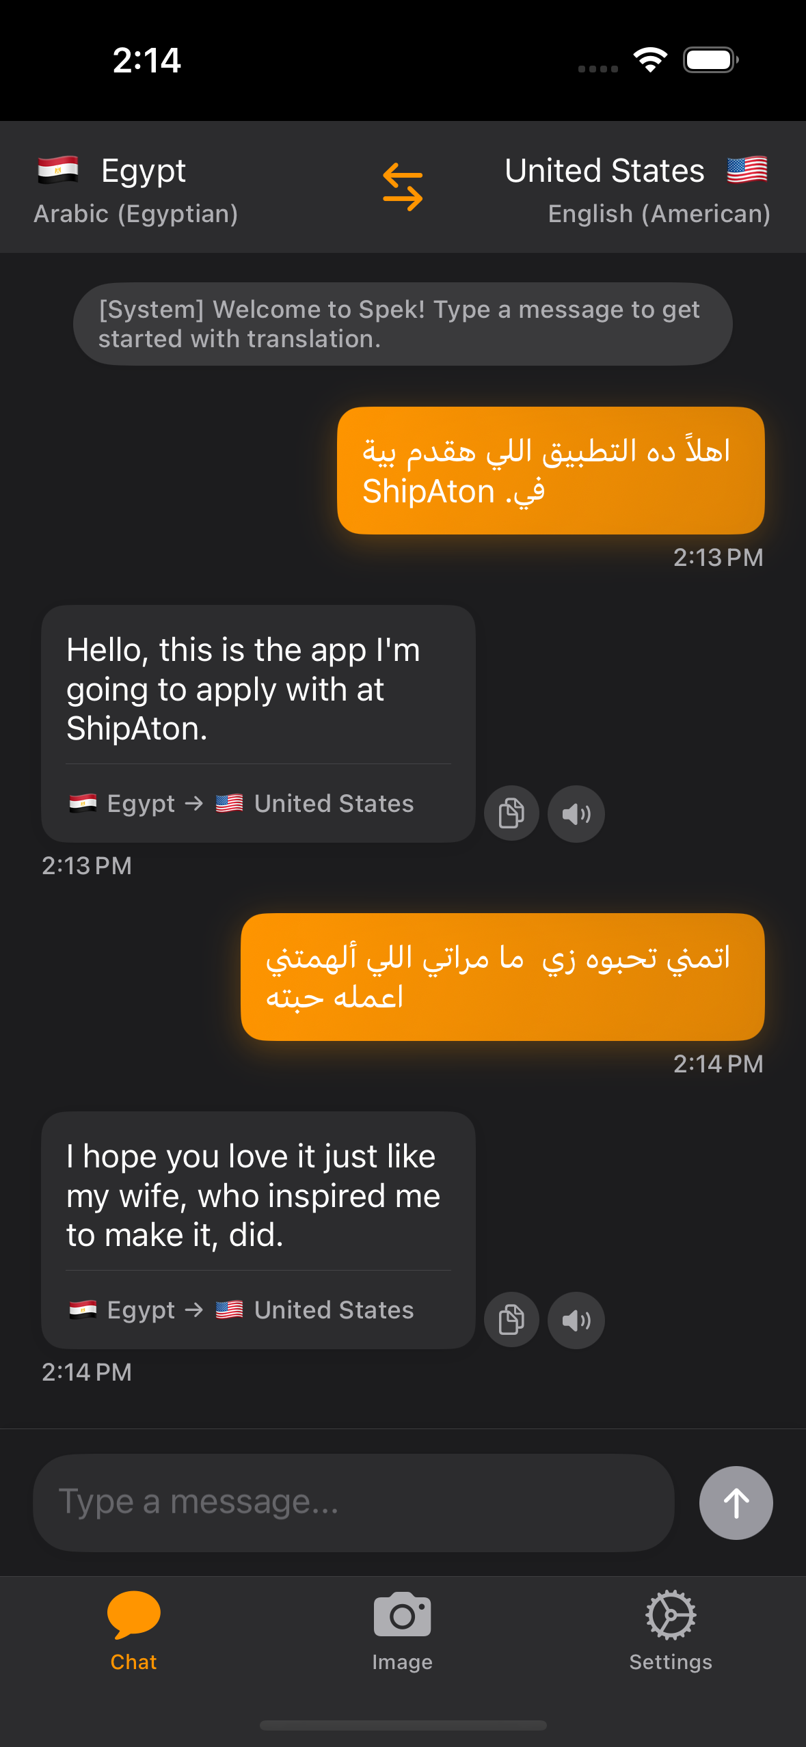
Task: Copy the 'I hope you love it' translation
Action: [x=511, y=1320]
